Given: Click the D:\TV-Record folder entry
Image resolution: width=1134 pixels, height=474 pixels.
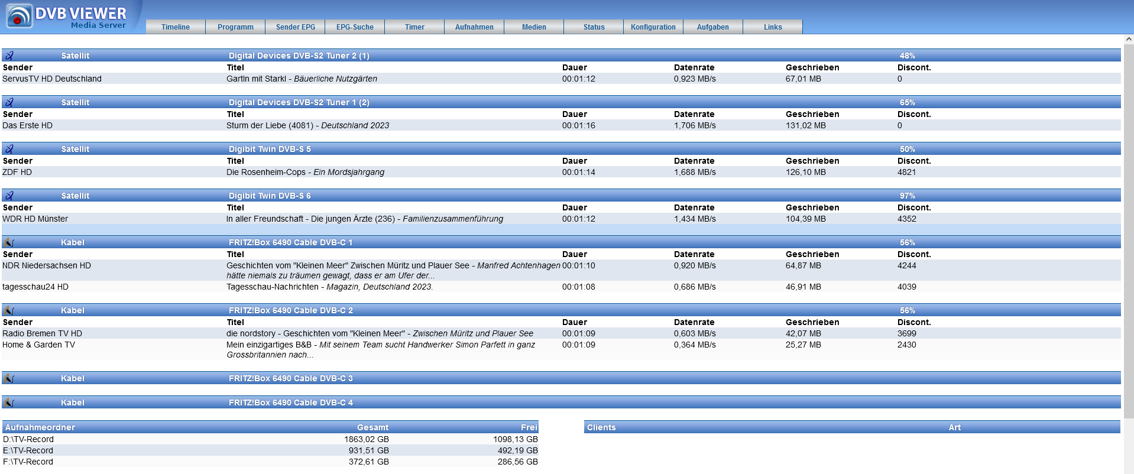Looking at the screenshot, I should 28,439.
